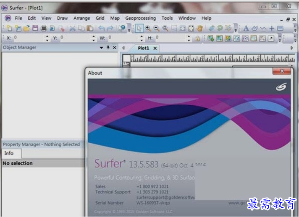
Task: Click the Import toolbar icon
Action: [52, 28]
